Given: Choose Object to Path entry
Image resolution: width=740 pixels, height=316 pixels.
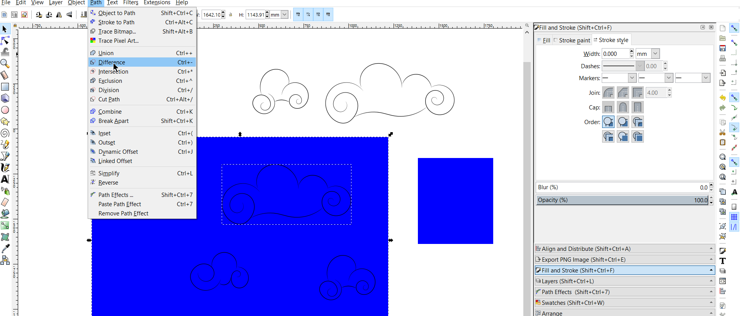Looking at the screenshot, I should pyautogui.click(x=142, y=13).
